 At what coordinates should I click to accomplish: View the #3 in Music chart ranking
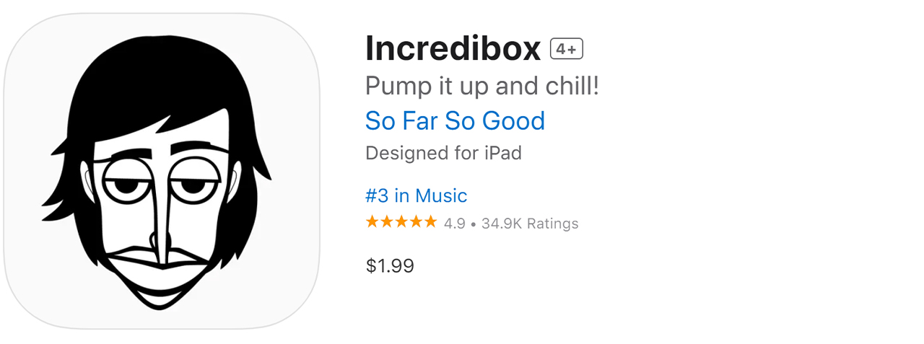416,195
